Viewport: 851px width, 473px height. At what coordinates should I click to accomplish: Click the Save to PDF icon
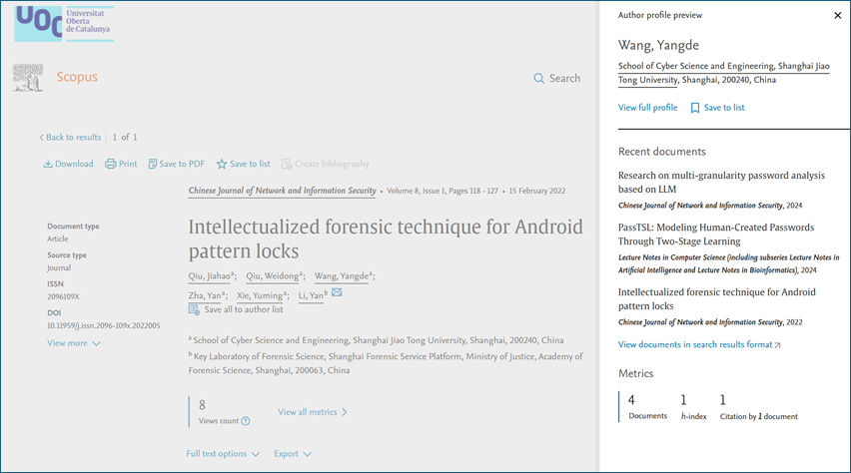pyautogui.click(x=153, y=164)
